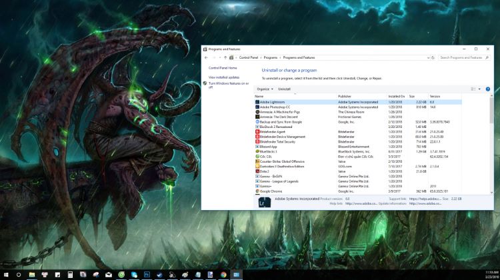Click the Google Chrome icon in program list
Image resolution: width=500 pixels, height=280 pixels.
[257, 191]
